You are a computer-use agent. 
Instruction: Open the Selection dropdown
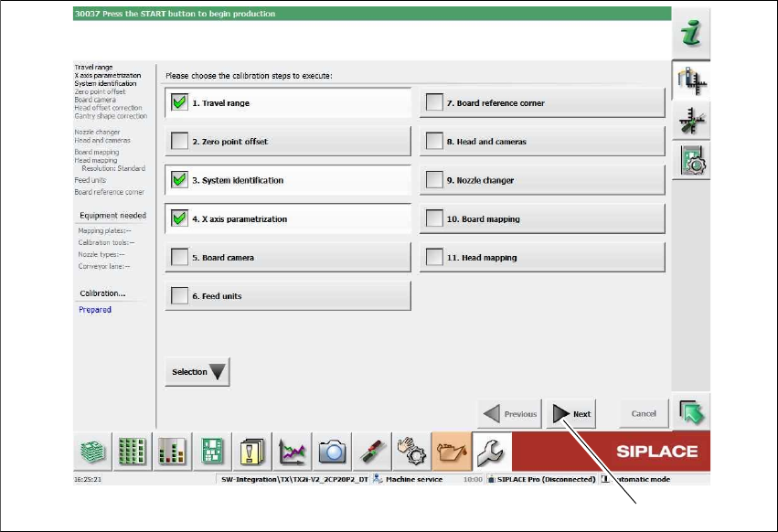pos(197,372)
